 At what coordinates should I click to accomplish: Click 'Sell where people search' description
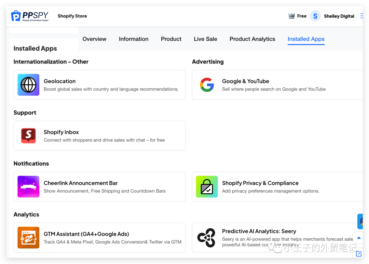pos(274,89)
